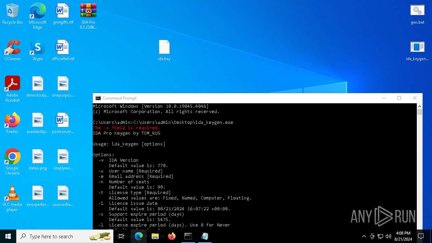Click the taskbar search box

64,236
